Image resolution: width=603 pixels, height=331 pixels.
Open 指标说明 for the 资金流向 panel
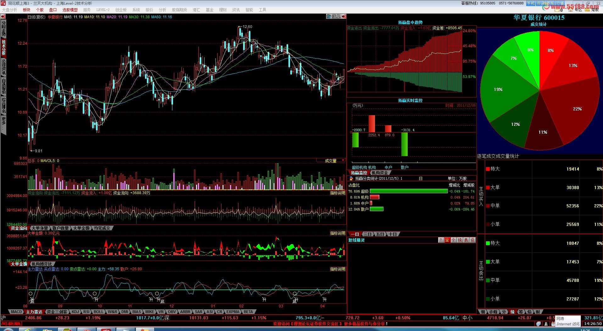pos(338,193)
